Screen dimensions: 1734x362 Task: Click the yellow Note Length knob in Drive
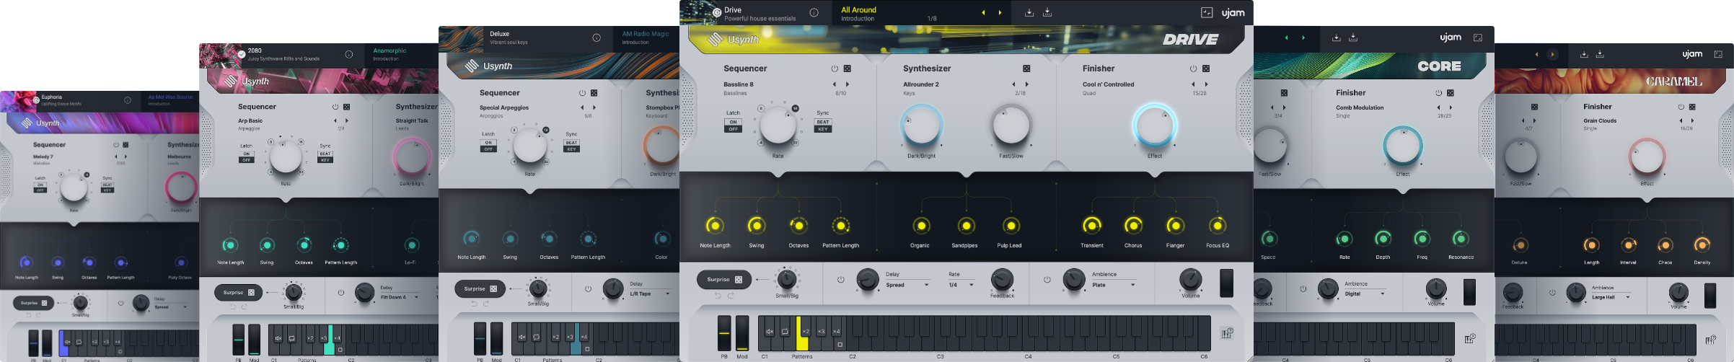point(715,226)
